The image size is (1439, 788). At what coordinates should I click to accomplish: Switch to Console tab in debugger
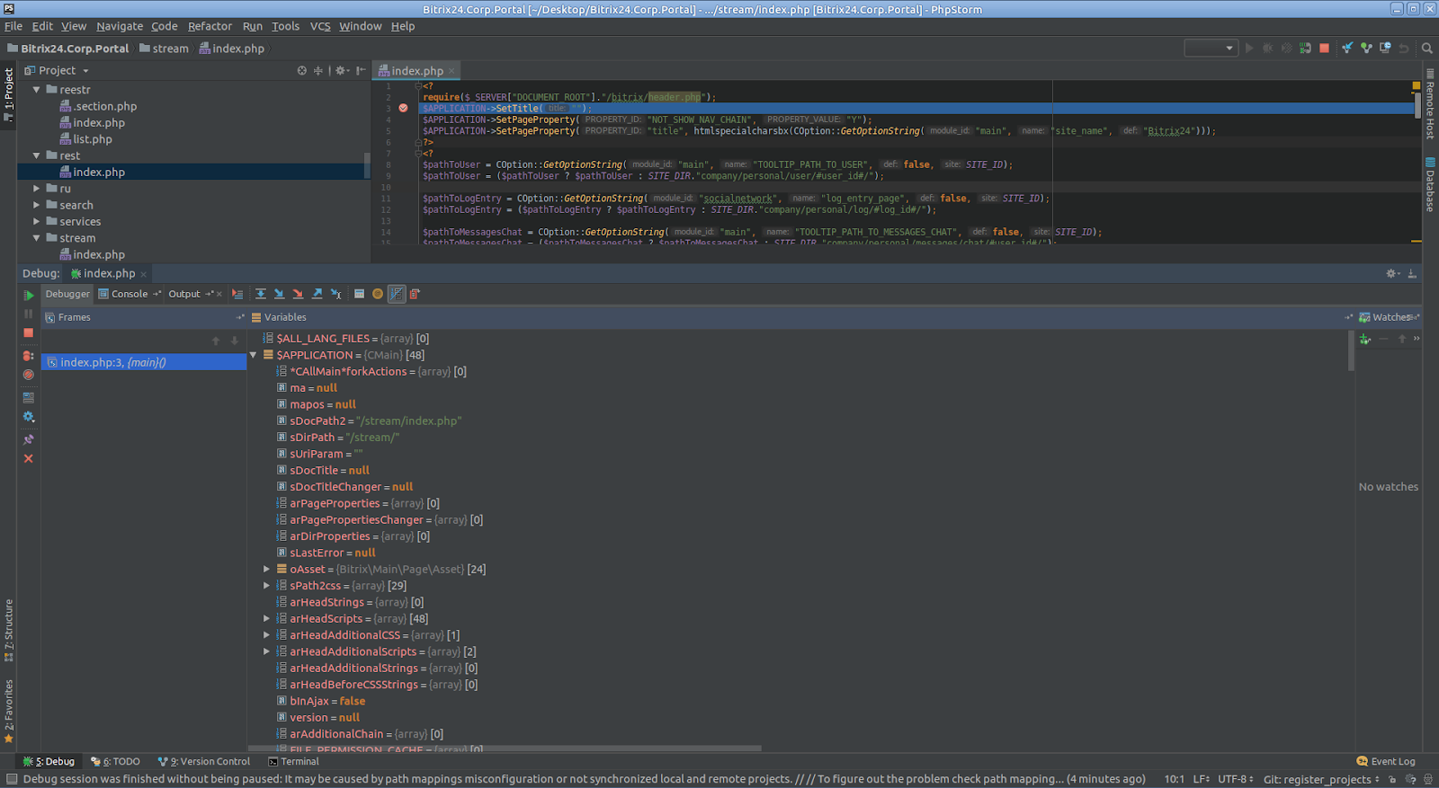tap(130, 294)
